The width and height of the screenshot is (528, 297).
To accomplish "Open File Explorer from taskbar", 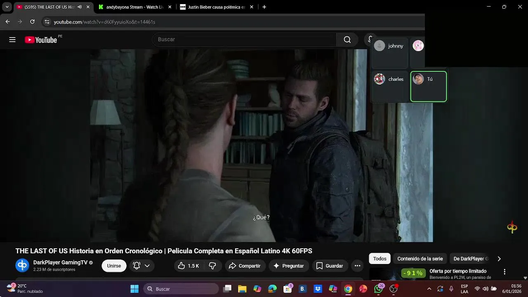I will (242, 289).
